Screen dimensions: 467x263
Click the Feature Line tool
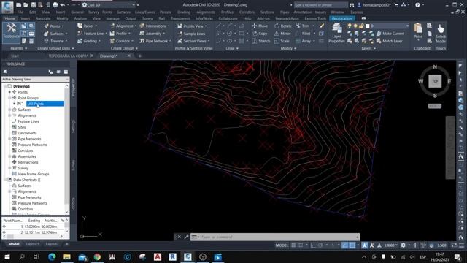coord(92,34)
